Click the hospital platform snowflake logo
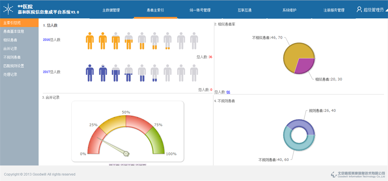This screenshot has height=181, width=388. coord(8,9)
